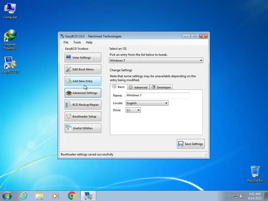Click the windows icon on Useful Utilities
268x201 pixels.
[69, 128]
